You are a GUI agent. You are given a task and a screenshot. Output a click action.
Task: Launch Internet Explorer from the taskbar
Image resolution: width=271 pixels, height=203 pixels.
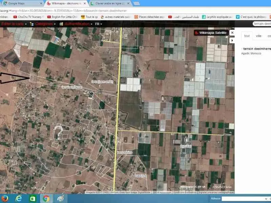point(19,199)
